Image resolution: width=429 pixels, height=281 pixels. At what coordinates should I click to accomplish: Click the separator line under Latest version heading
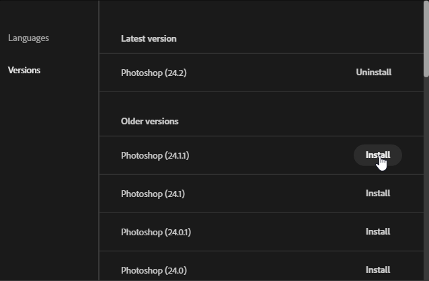click(261, 54)
